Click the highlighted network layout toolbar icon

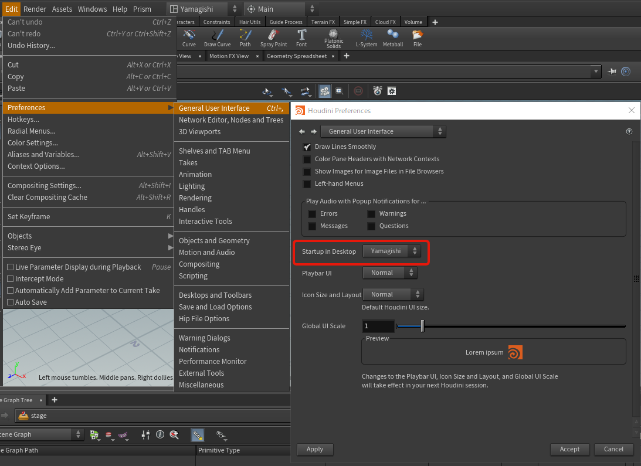324,91
